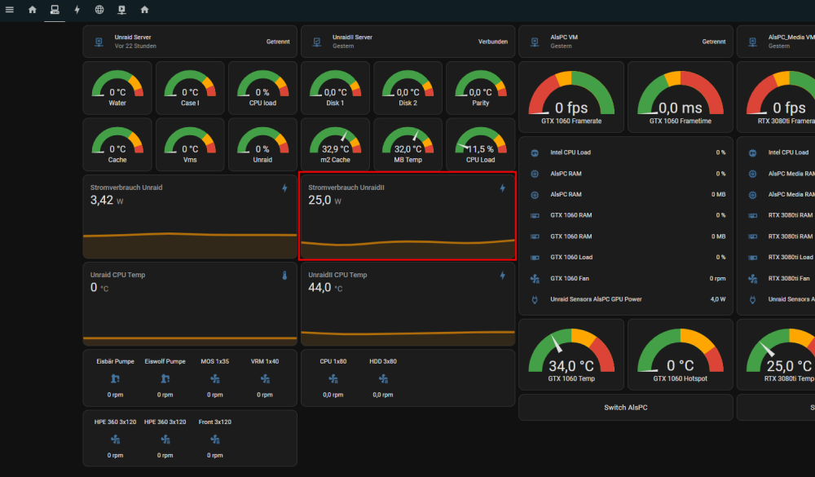The height and width of the screenshot is (477, 815).
Task: Click the Eisbär Pumpe pump icon
Action: pos(115,378)
